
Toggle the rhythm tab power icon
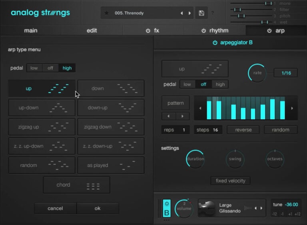tap(203, 31)
